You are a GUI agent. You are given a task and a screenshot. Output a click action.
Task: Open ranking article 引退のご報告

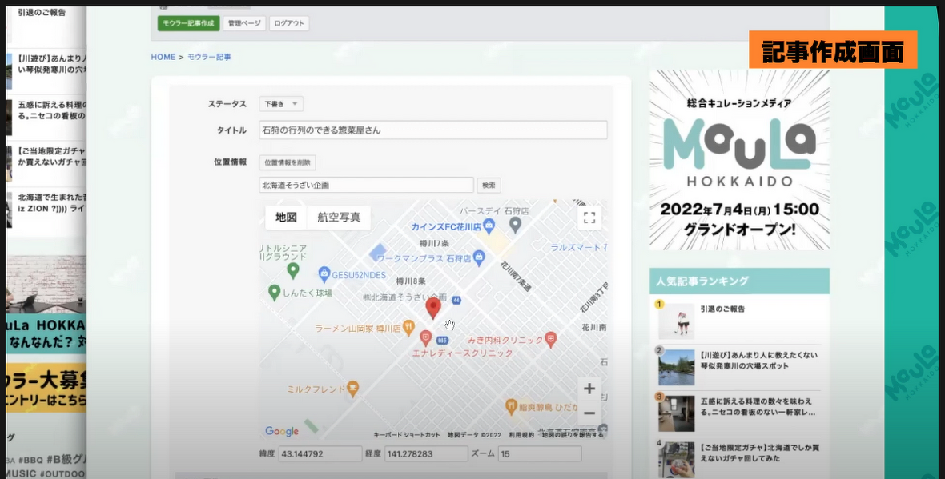(x=722, y=309)
